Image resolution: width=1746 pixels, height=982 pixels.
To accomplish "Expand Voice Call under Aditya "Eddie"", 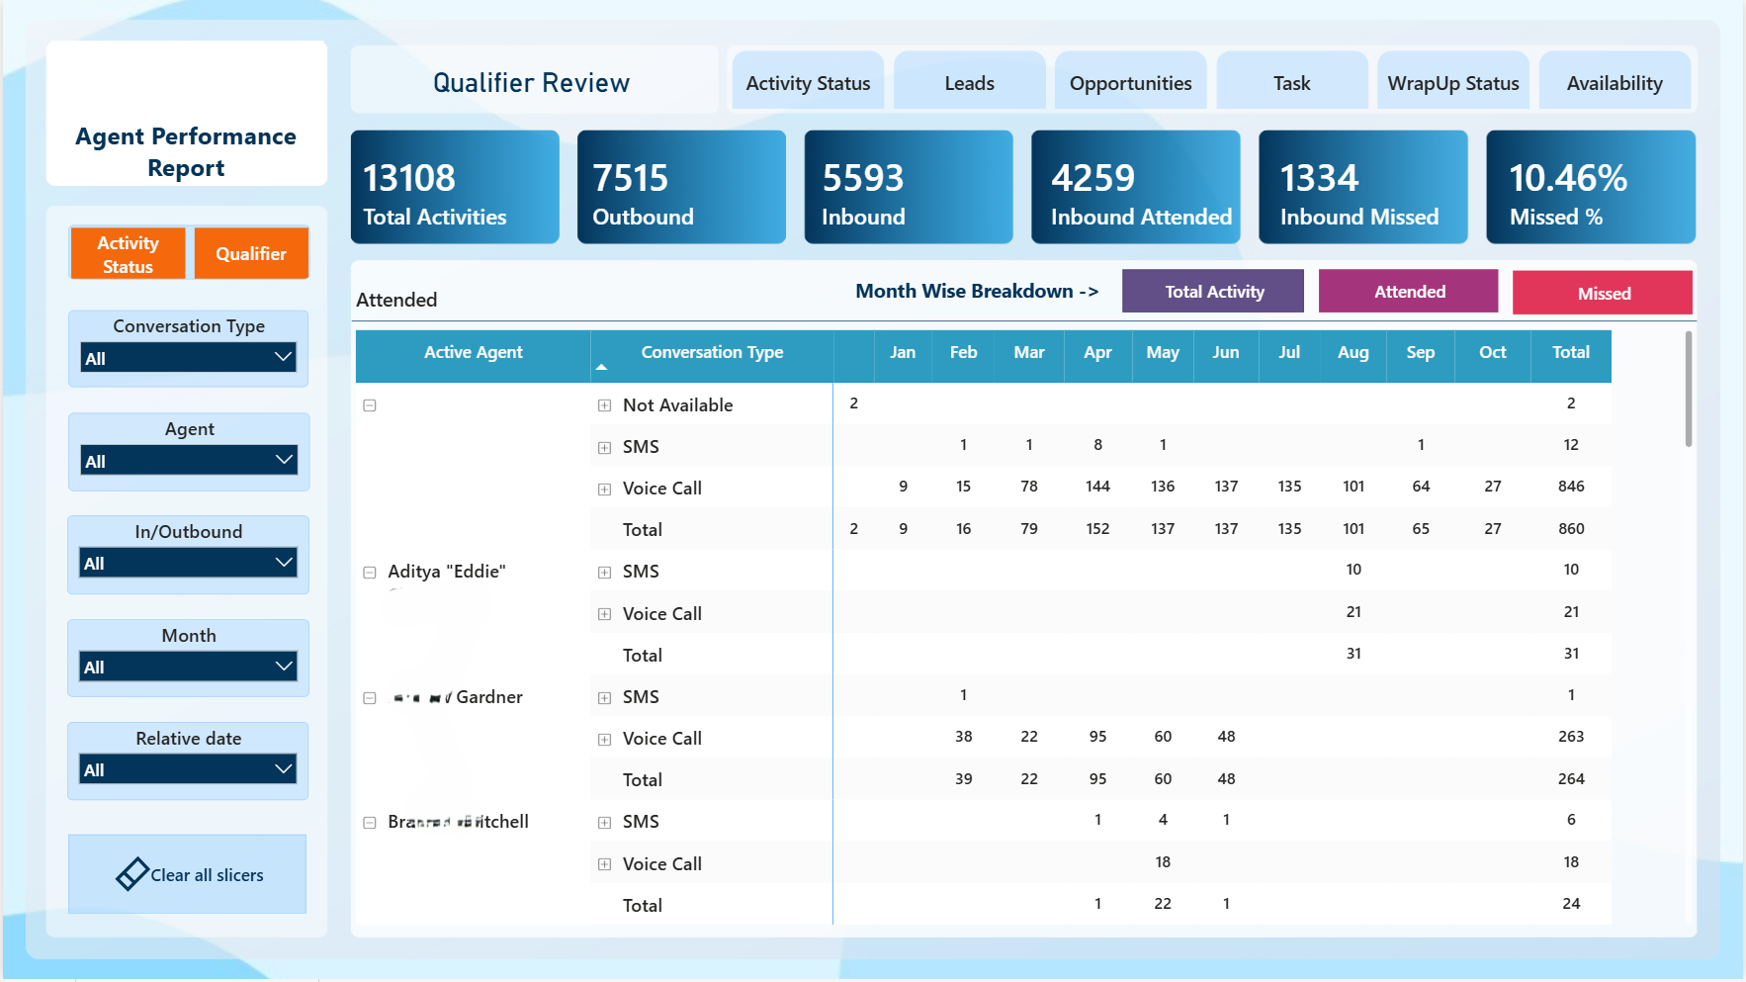I will click(604, 614).
